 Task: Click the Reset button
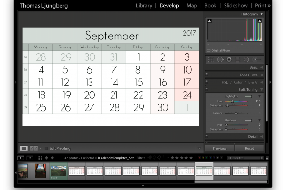[x=249, y=148]
